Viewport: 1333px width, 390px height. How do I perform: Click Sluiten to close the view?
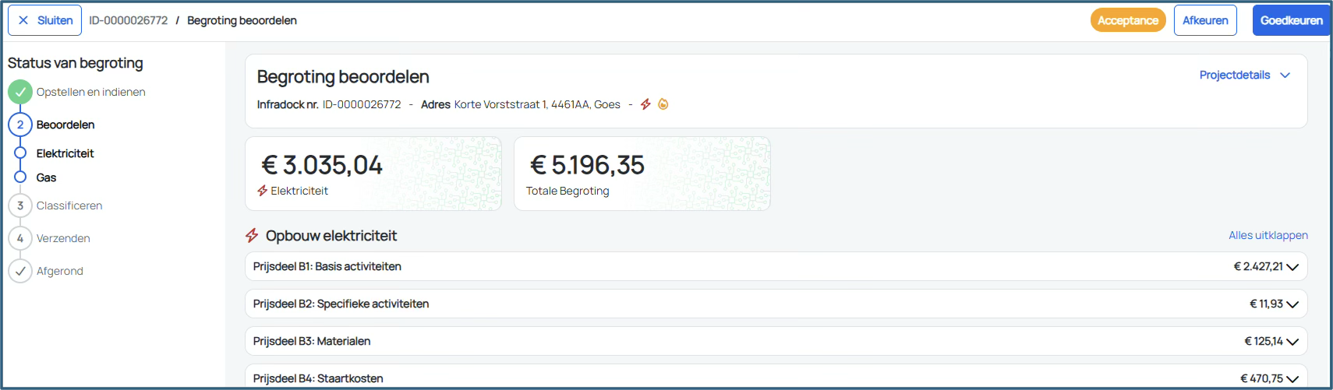tap(44, 20)
